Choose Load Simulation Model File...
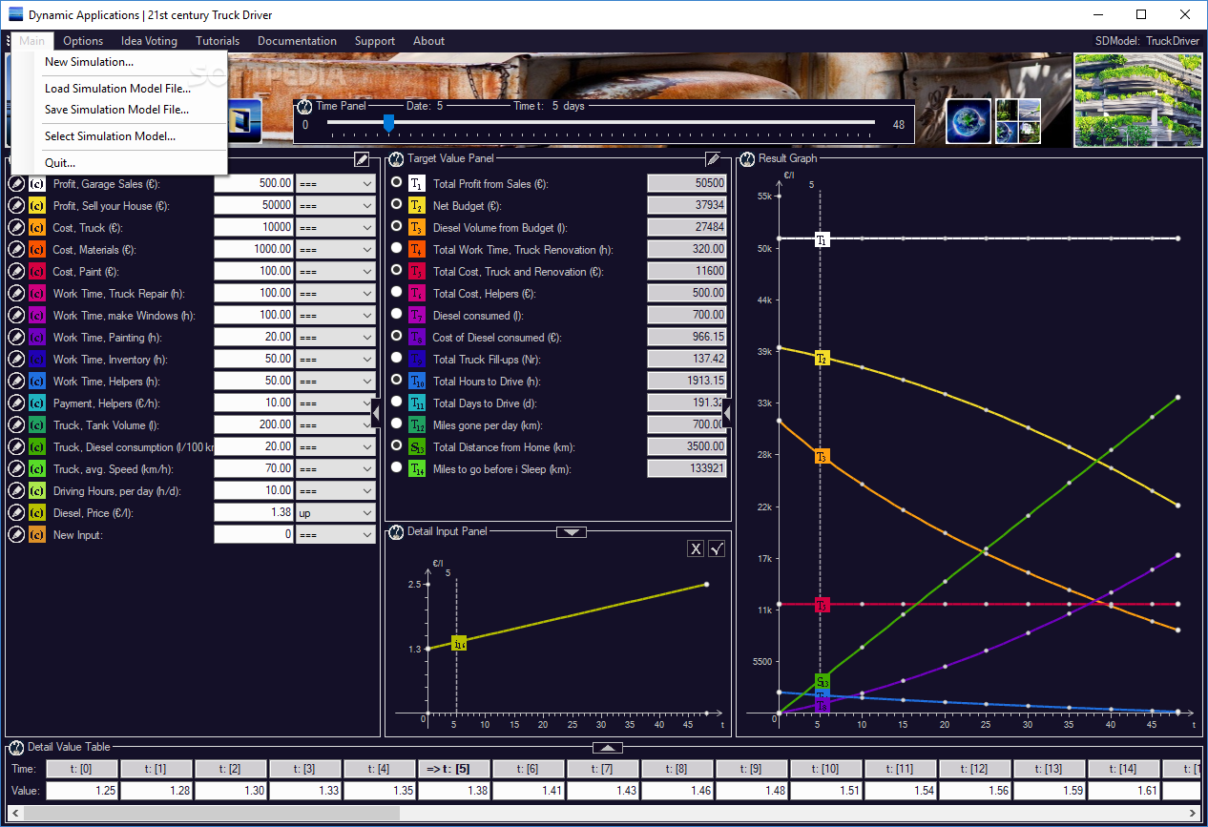The height and width of the screenshot is (827, 1208). 117,89
